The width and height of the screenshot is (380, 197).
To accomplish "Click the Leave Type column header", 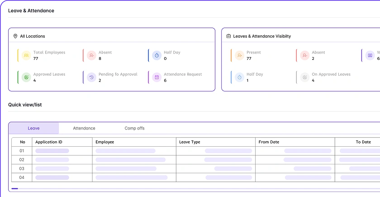I will [x=190, y=142].
